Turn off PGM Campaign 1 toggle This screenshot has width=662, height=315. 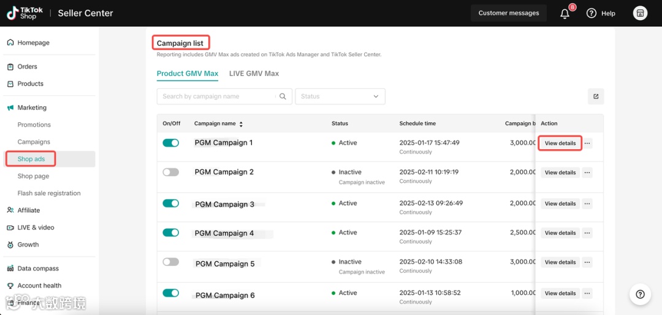(x=170, y=143)
